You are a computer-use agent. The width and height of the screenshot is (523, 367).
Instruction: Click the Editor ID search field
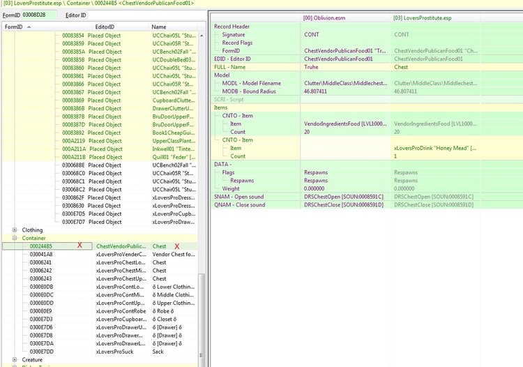click(146, 15)
